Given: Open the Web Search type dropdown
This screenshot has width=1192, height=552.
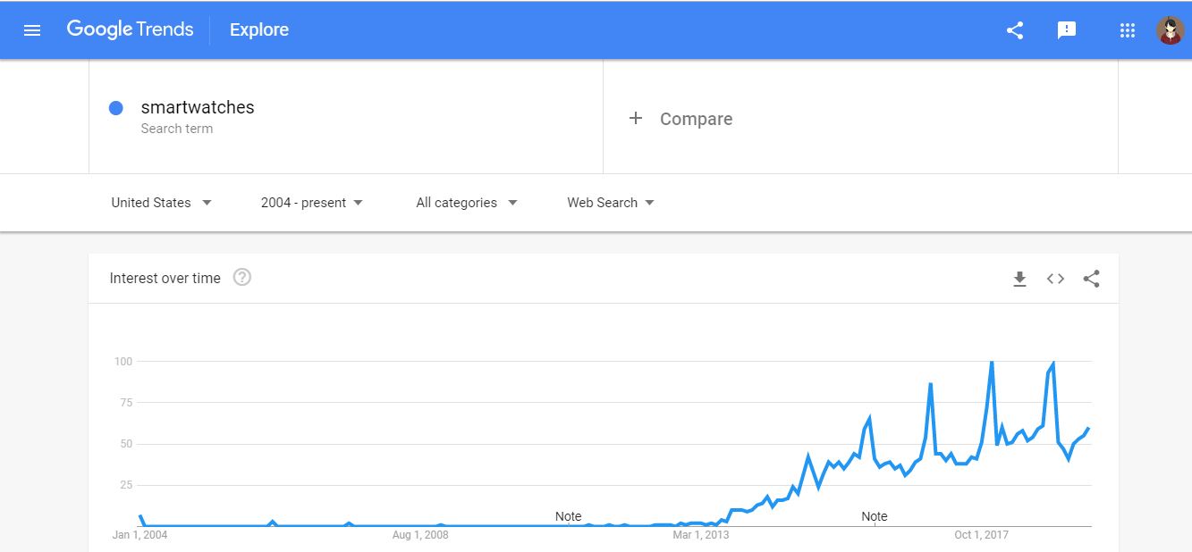Looking at the screenshot, I should click(x=611, y=203).
